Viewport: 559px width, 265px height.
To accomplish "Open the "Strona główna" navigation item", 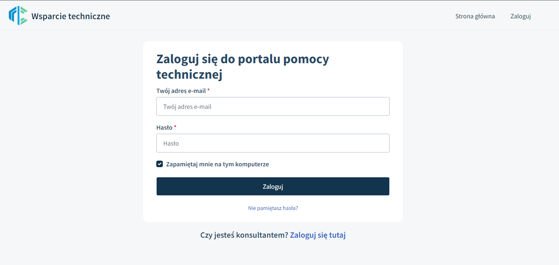I will tap(475, 16).
